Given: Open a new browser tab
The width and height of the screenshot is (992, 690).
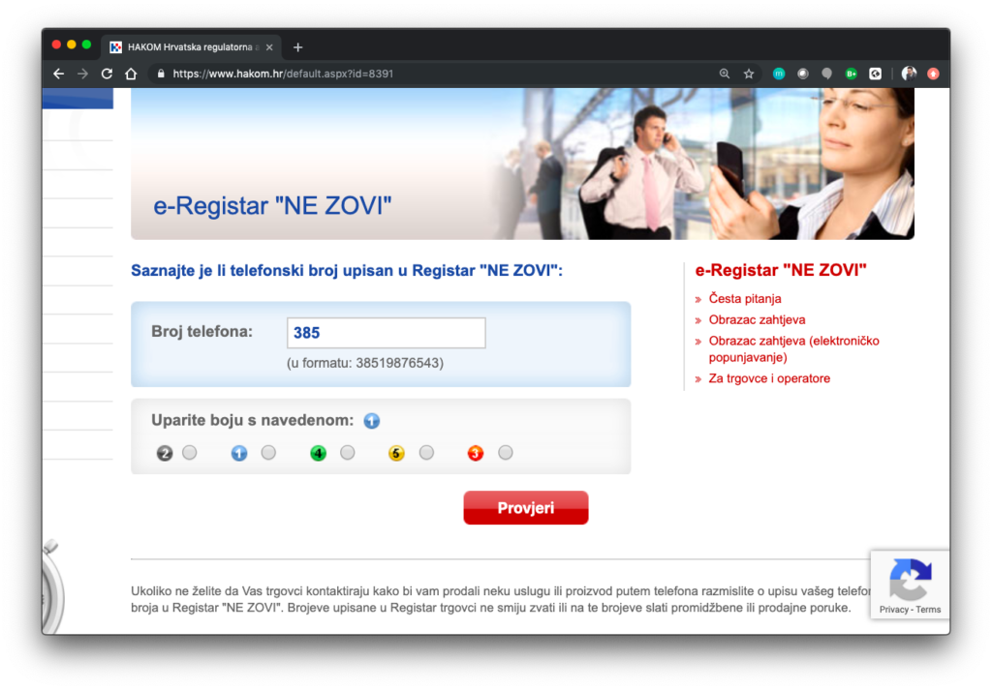Looking at the screenshot, I should tap(297, 46).
